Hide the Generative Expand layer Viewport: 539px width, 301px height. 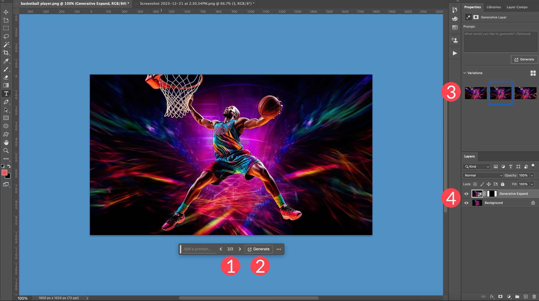click(467, 194)
